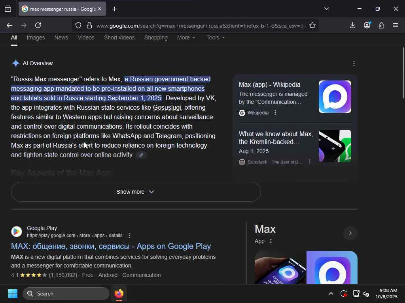
Task: Click the Max knowledge panel title
Action: click(265, 229)
